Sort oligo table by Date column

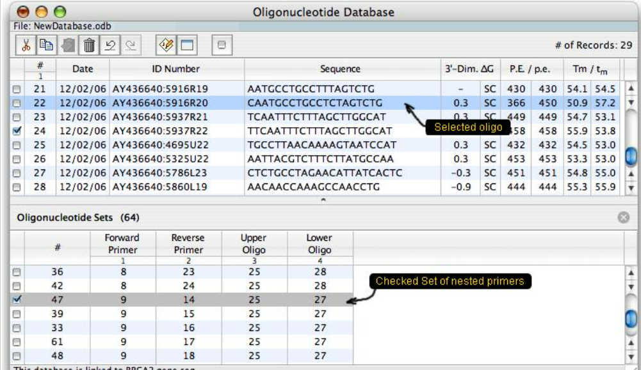[83, 69]
